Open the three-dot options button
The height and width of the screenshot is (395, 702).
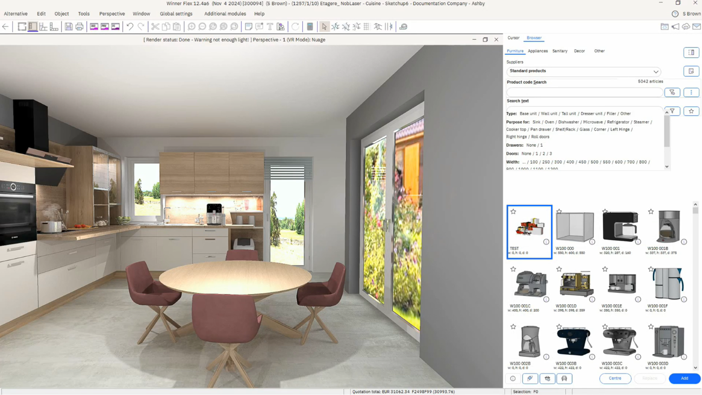tap(691, 93)
